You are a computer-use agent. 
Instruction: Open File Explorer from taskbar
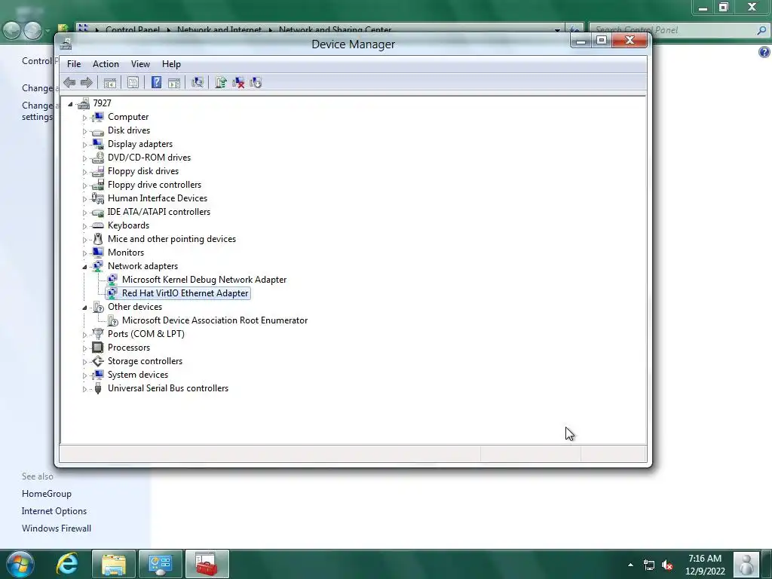(x=114, y=564)
